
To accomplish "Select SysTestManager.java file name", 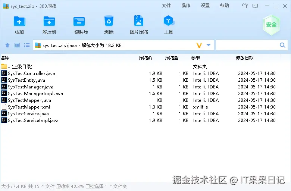I will click(x=31, y=87).
